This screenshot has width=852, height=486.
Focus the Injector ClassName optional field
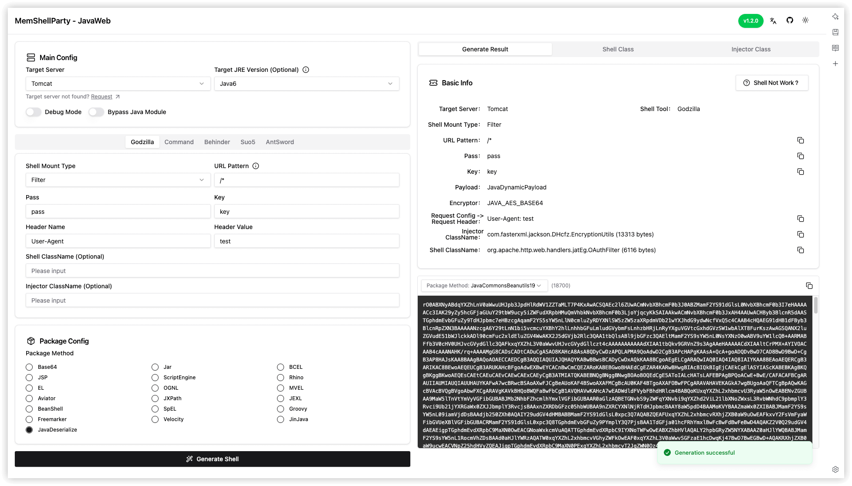coord(213,300)
